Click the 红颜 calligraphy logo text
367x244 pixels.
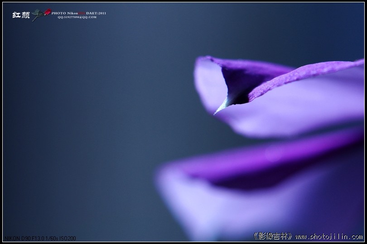tap(21, 15)
